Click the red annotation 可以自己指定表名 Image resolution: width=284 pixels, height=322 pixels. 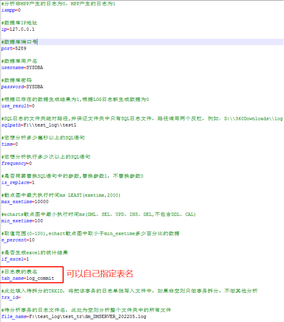(100, 274)
